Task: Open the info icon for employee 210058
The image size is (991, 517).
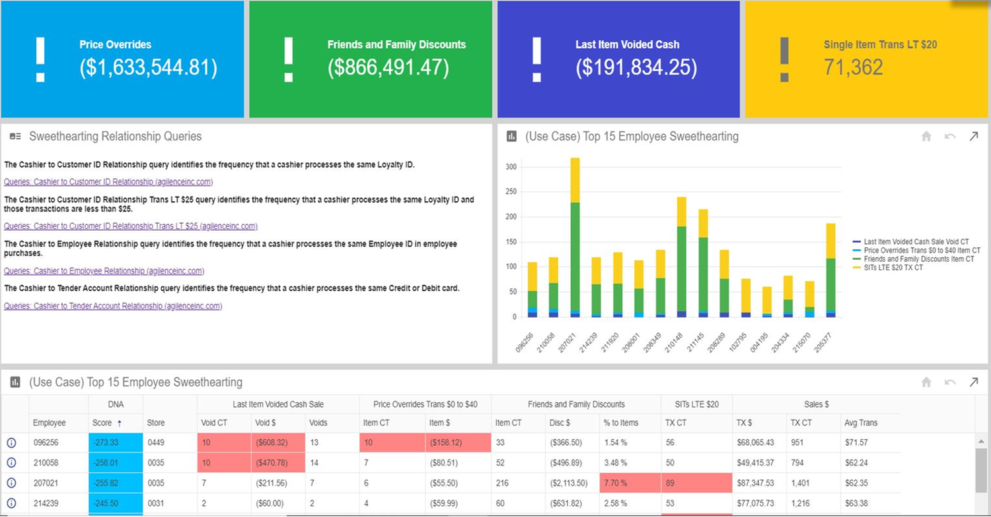Action: click(11, 462)
